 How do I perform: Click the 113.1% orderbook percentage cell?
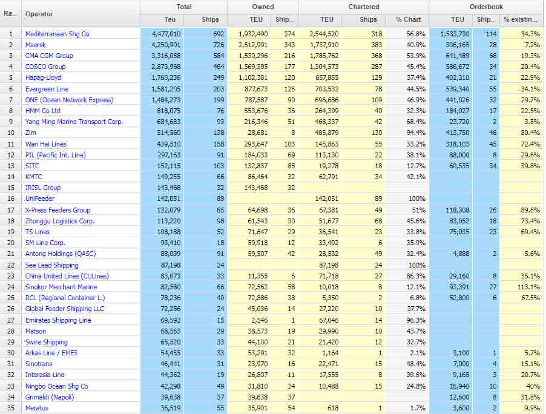pyautogui.click(x=521, y=287)
